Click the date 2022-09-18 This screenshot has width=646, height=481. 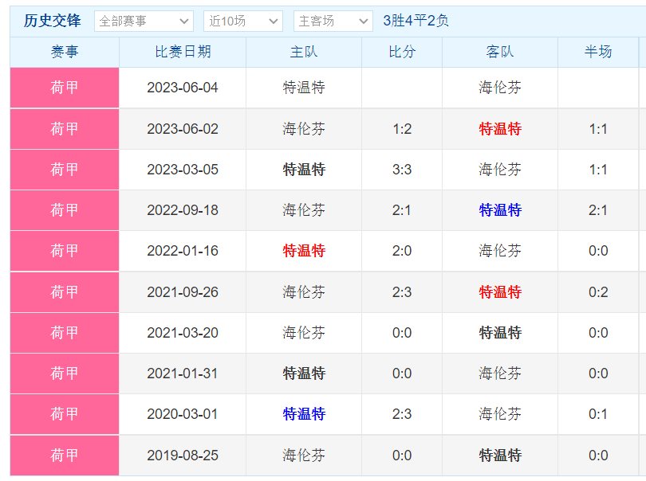click(183, 210)
